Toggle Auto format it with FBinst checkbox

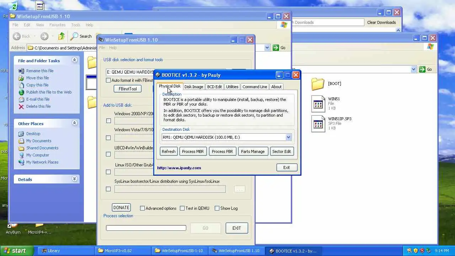[108, 80]
